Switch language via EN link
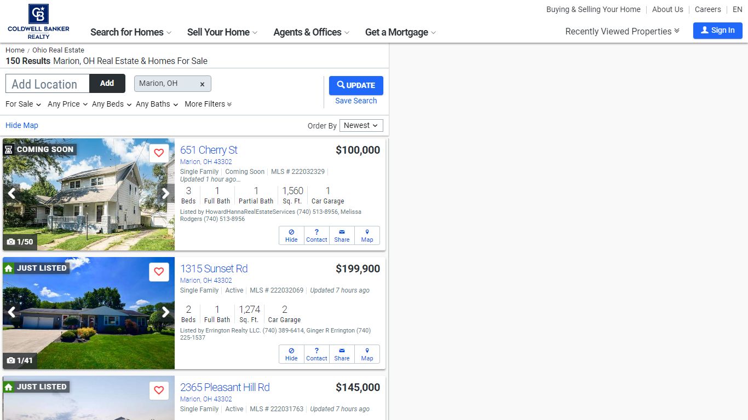748x420 pixels. 737,9
